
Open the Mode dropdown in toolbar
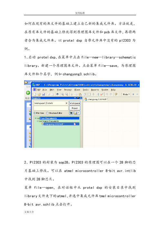pos(126,94)
